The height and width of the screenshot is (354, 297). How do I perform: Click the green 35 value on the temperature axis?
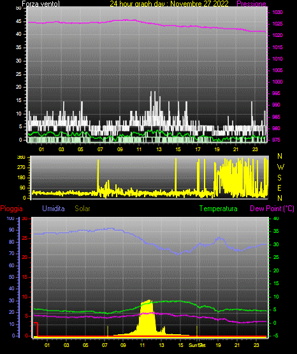pos(276,231)
